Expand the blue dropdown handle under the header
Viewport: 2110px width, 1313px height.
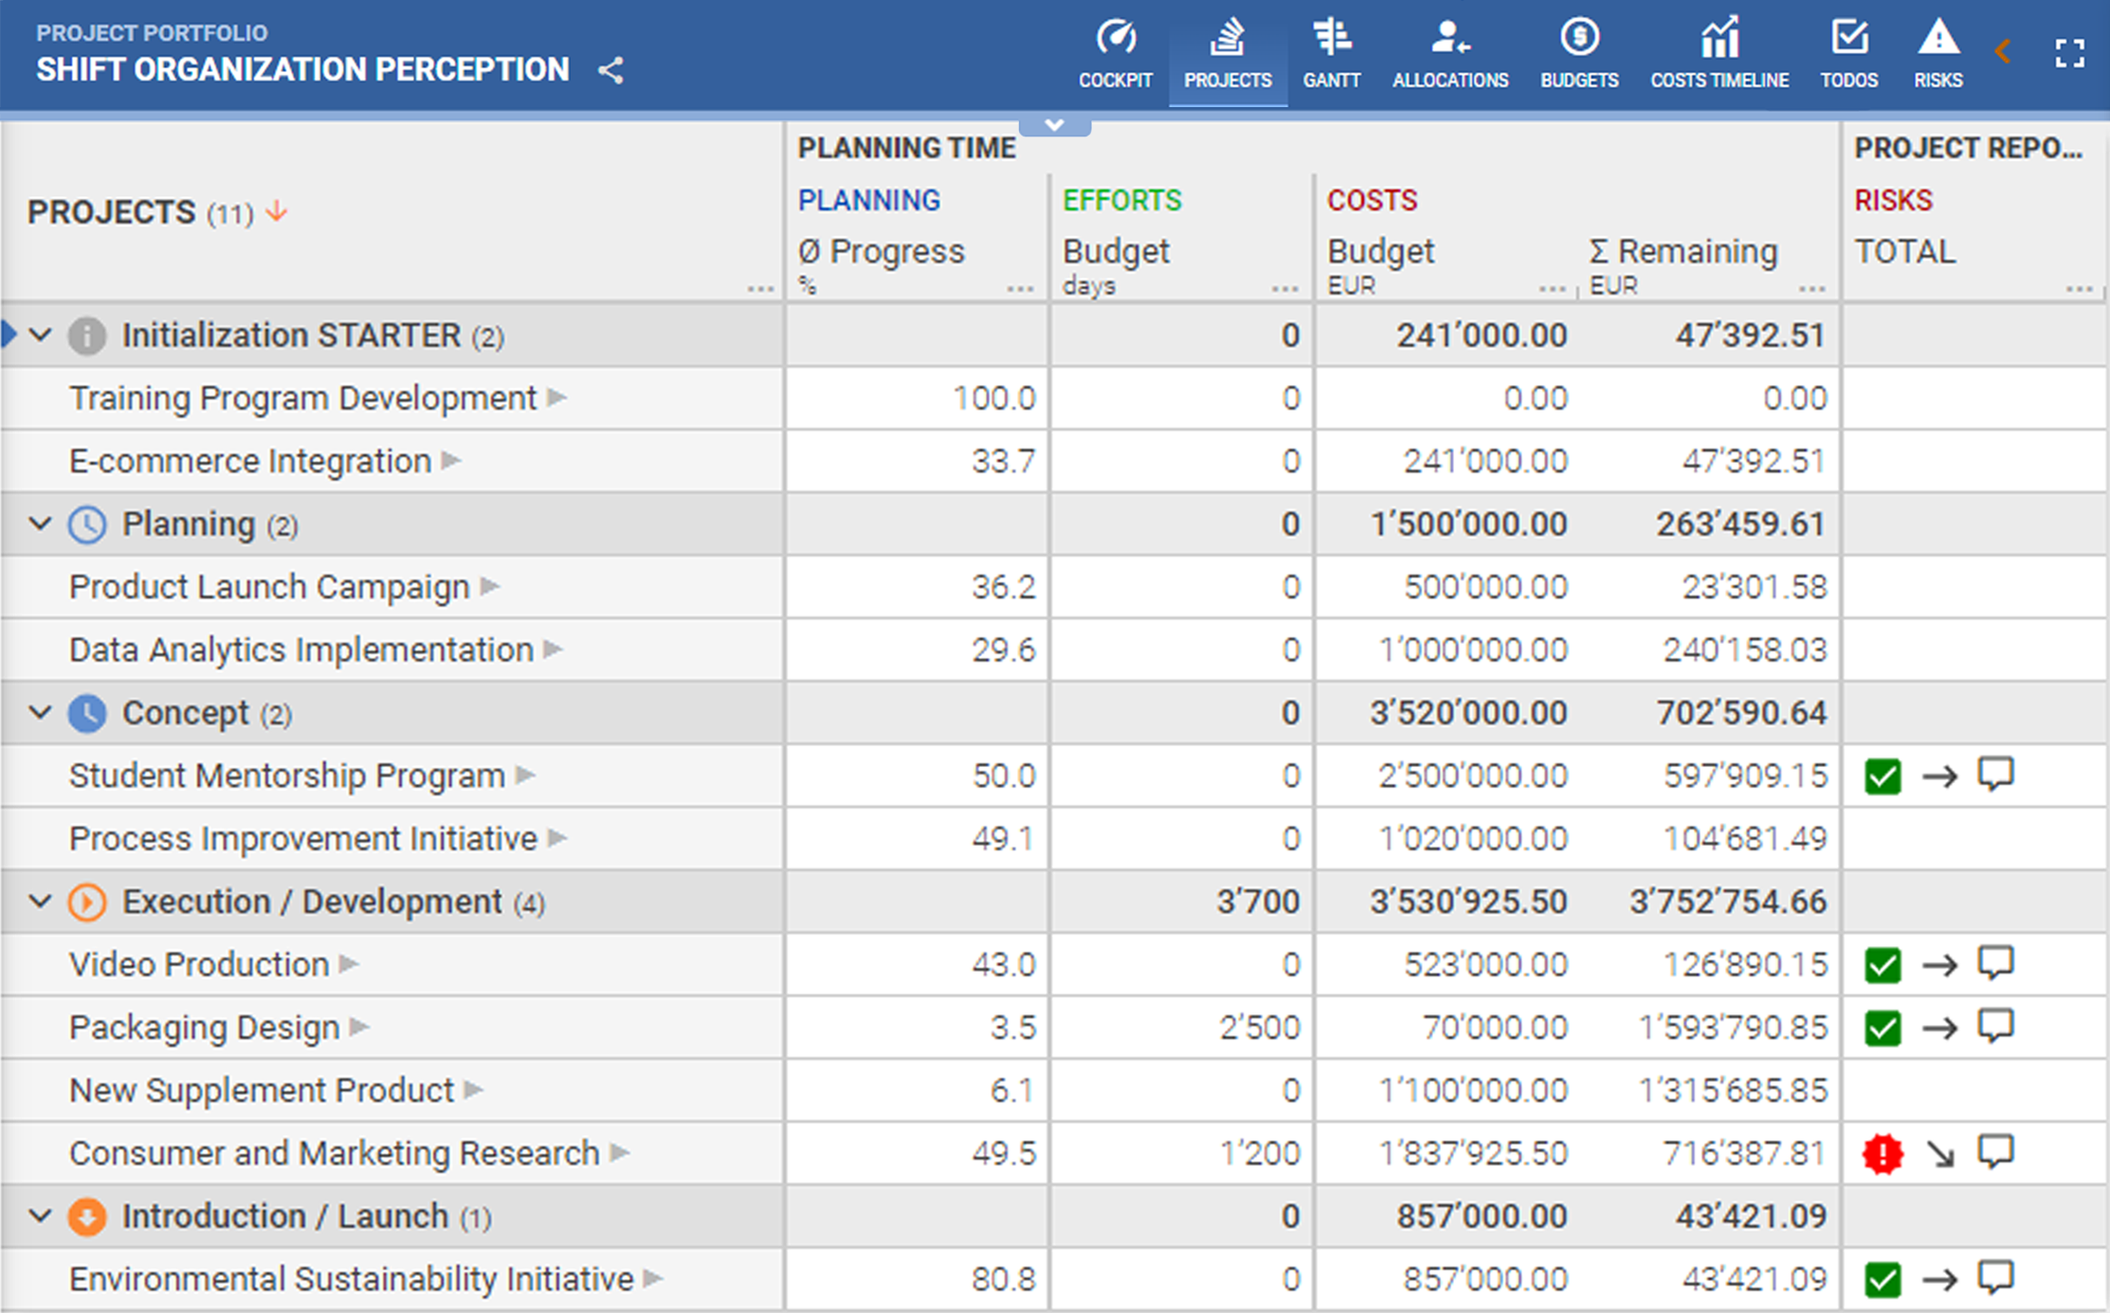click(1055, 125)
